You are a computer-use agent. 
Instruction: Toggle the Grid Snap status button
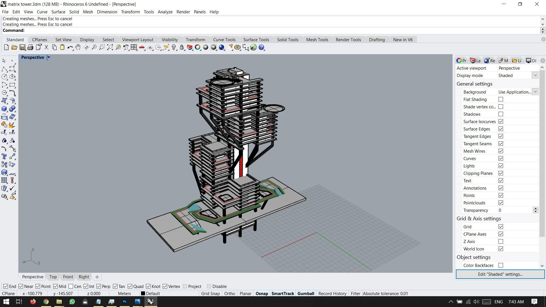tap(210, 294)
